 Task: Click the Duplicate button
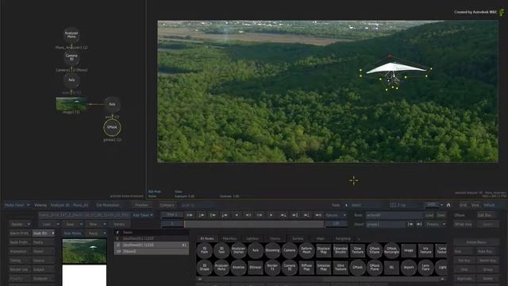click(464, 279)
